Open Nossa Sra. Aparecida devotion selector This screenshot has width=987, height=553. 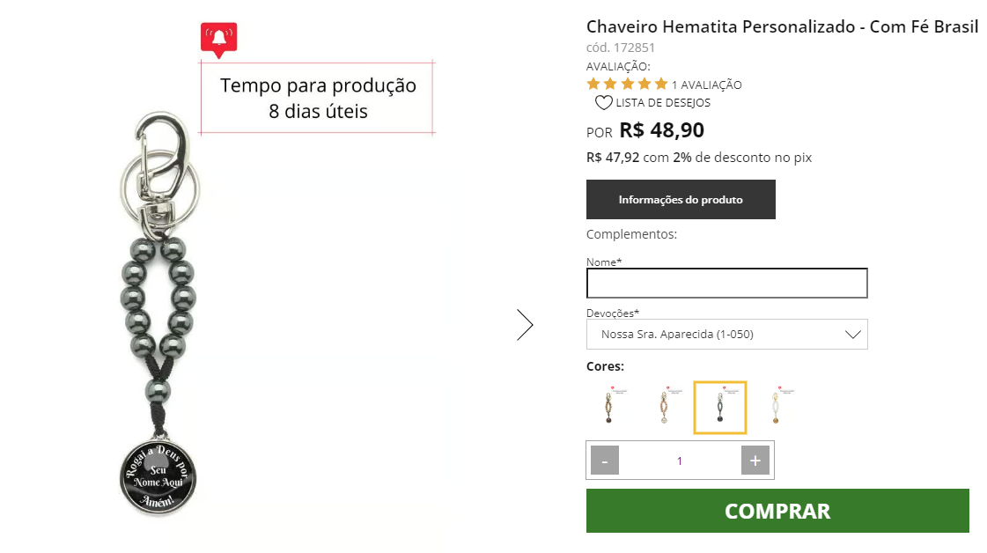(727, 335)
